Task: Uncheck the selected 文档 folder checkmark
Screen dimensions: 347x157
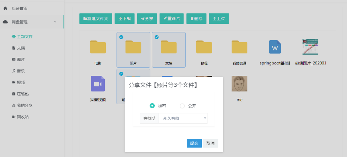Action: [157, 37]
